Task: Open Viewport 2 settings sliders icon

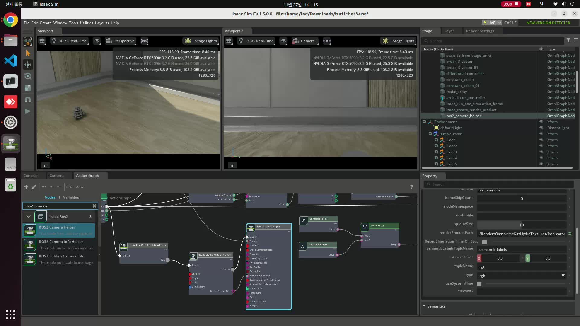Action: point(229,41)
